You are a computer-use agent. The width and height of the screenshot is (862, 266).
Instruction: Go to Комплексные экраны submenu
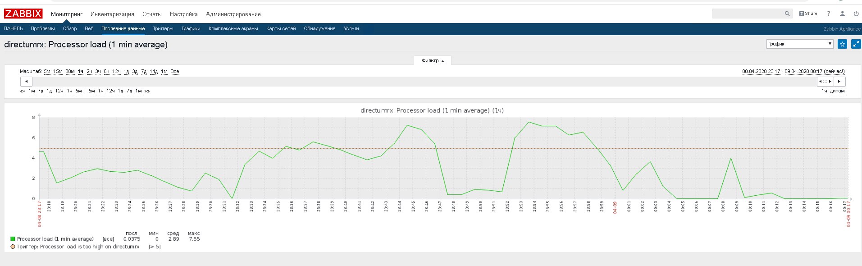click(x=233, y=28)
